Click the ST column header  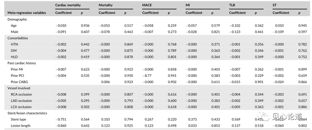tap(274, 5)
